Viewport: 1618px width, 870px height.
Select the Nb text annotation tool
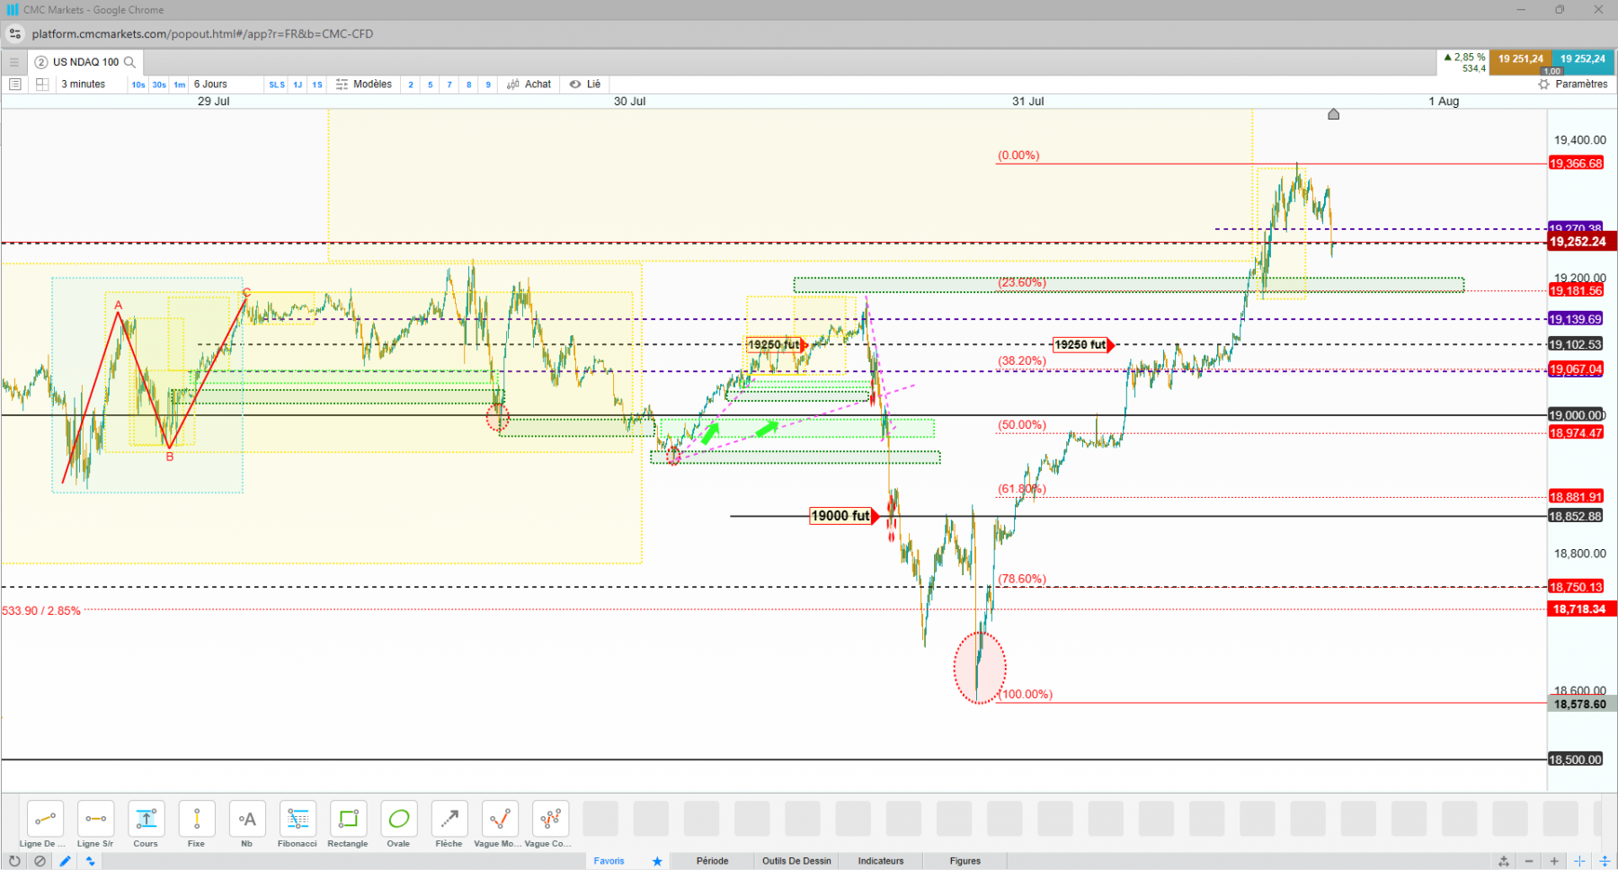click(x=247, y=819)
